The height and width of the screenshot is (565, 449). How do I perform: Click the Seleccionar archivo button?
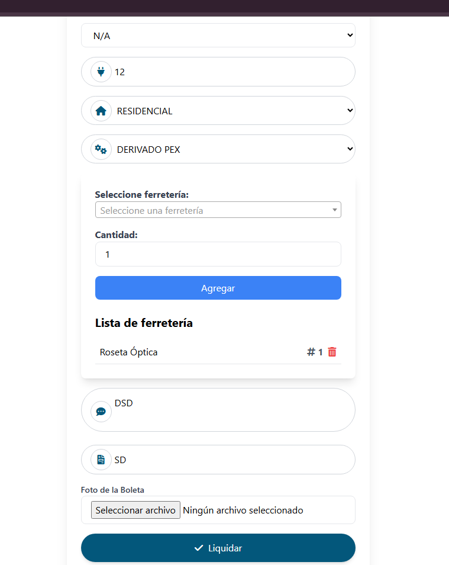(x=135, y=510)
